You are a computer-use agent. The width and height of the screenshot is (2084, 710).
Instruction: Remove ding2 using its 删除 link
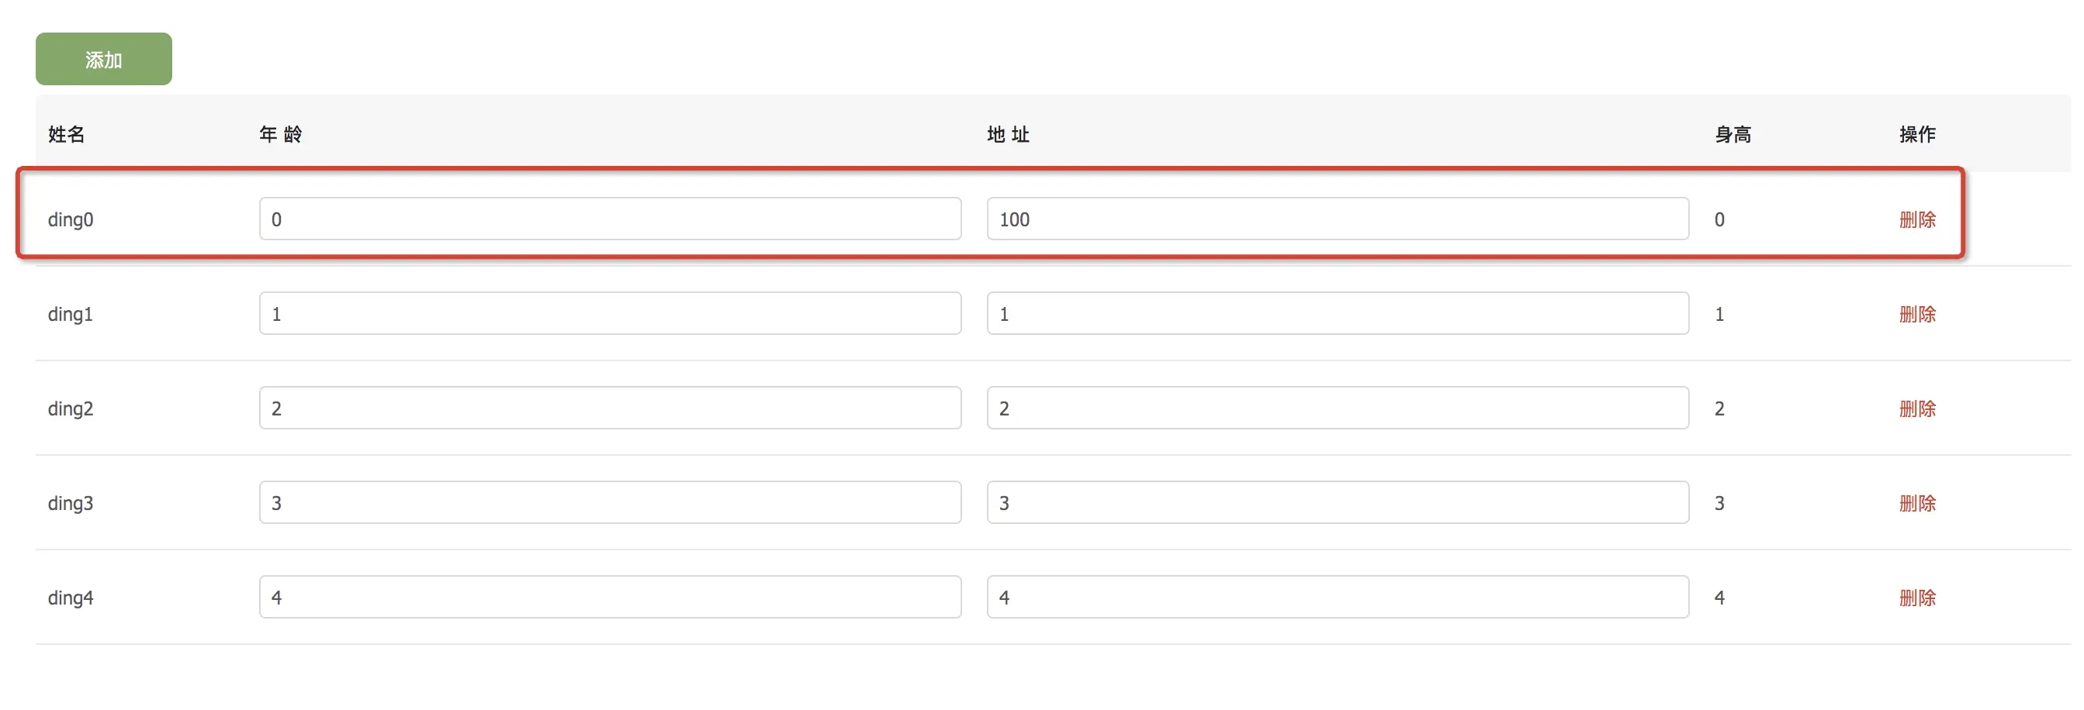(1916, 408)
